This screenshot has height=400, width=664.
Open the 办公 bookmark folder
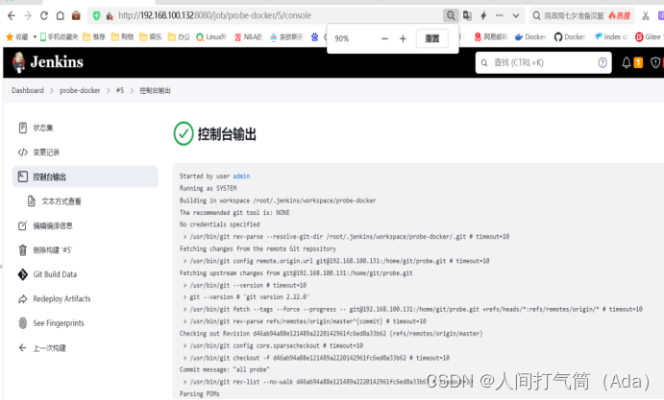pos(179,37)
